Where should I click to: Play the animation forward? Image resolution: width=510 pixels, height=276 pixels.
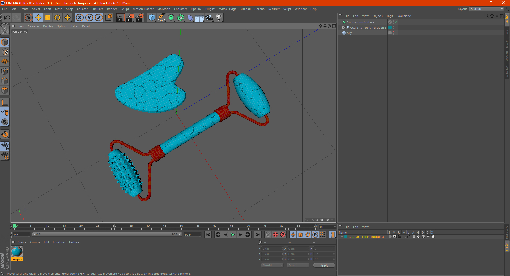click(233, 235)
